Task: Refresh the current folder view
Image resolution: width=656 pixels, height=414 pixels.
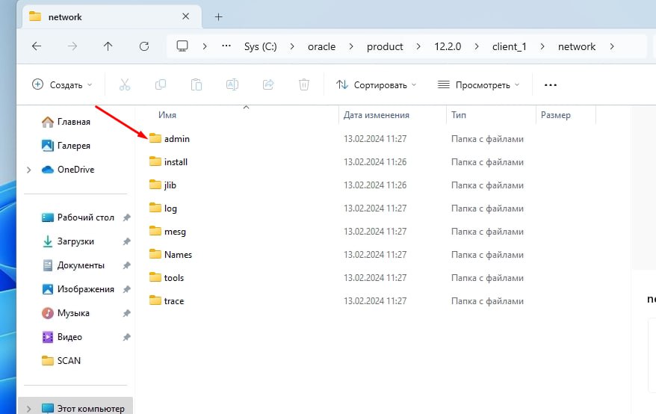Action: coord(144,46)
